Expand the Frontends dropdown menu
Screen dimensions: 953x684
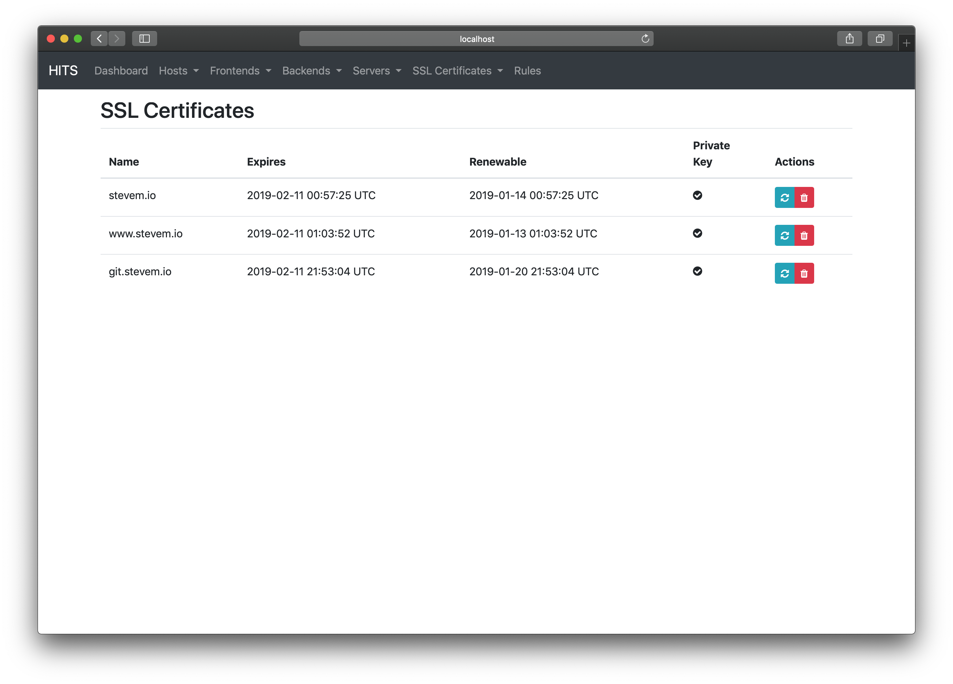coord(240,70)
